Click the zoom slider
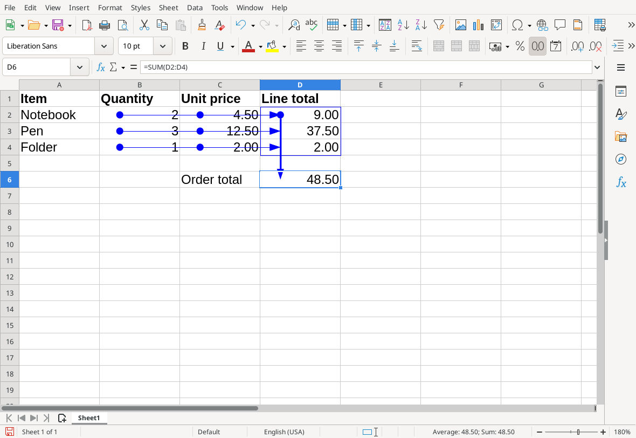This screenshot has width=636, height=438. coord(571,432)
